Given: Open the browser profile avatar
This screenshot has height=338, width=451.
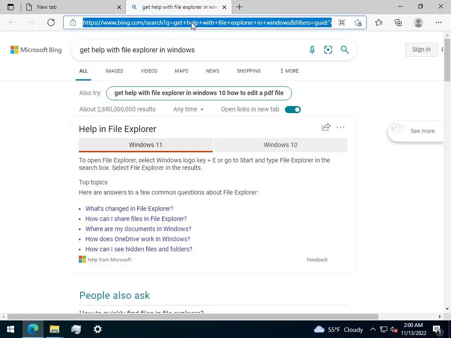Looking at the screenshot, I should click(418, 22).
